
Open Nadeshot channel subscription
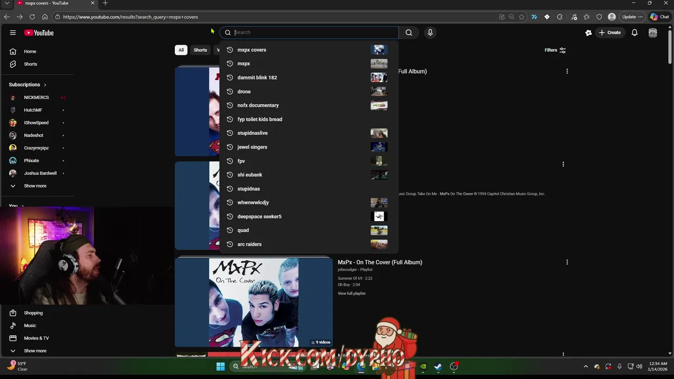[x=37, y=135]
